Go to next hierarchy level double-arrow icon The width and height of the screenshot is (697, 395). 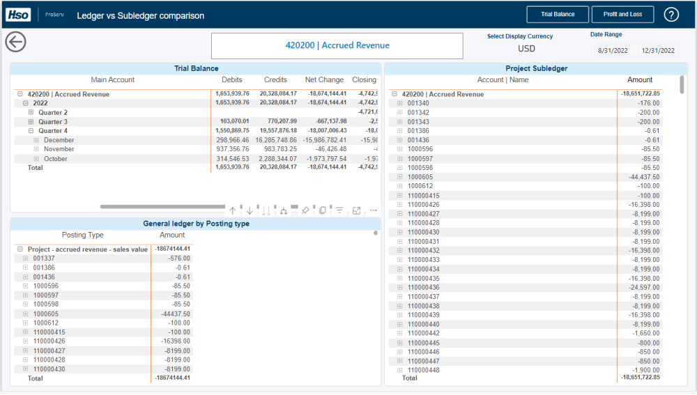(266, 210)
